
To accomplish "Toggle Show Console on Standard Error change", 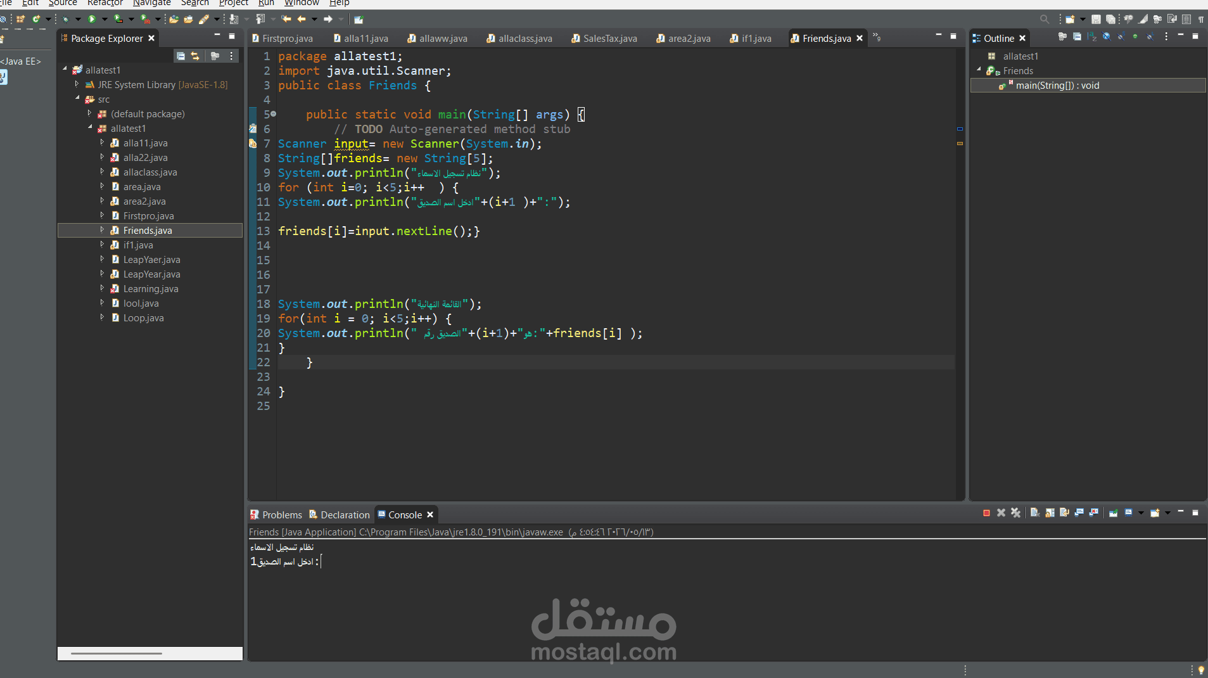I will tap(1093, 513).
